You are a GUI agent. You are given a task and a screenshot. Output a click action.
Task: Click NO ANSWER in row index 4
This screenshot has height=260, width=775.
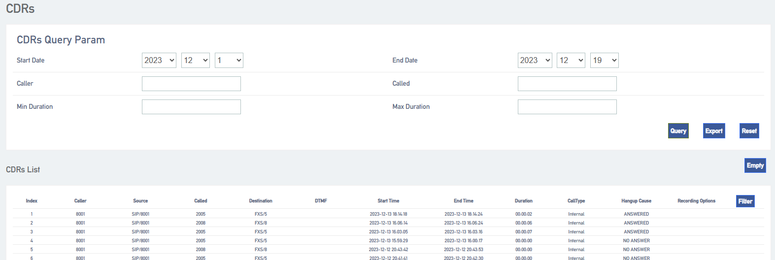pos(637,241)
